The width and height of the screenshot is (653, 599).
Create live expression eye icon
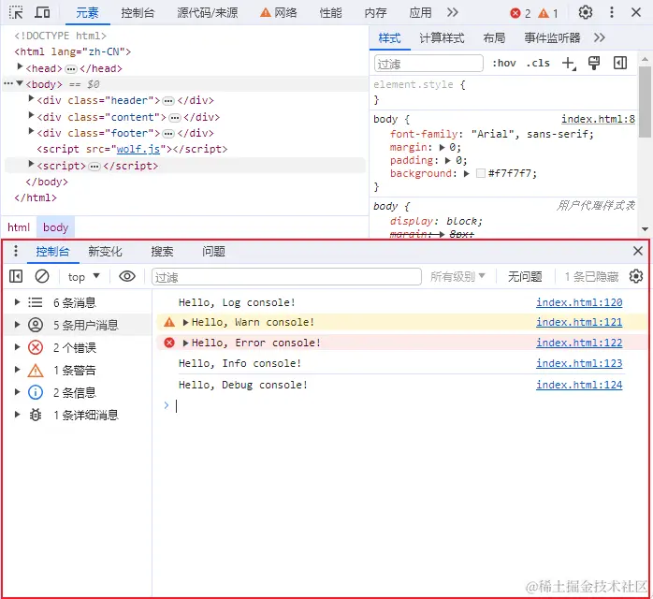(x=127, y=276)
